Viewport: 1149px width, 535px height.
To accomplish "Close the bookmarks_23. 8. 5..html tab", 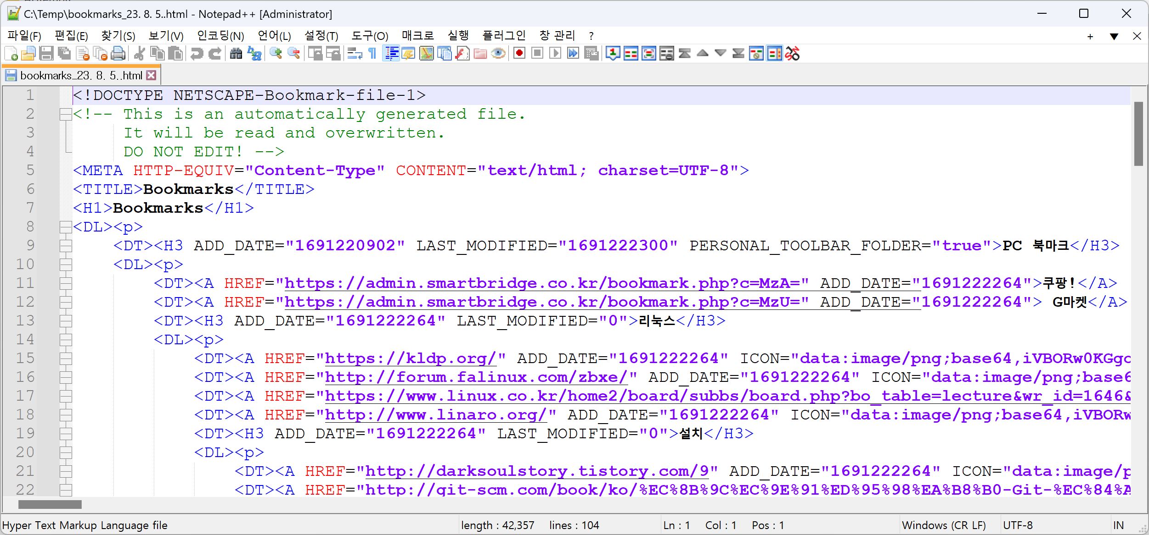I will coord(152,76).
